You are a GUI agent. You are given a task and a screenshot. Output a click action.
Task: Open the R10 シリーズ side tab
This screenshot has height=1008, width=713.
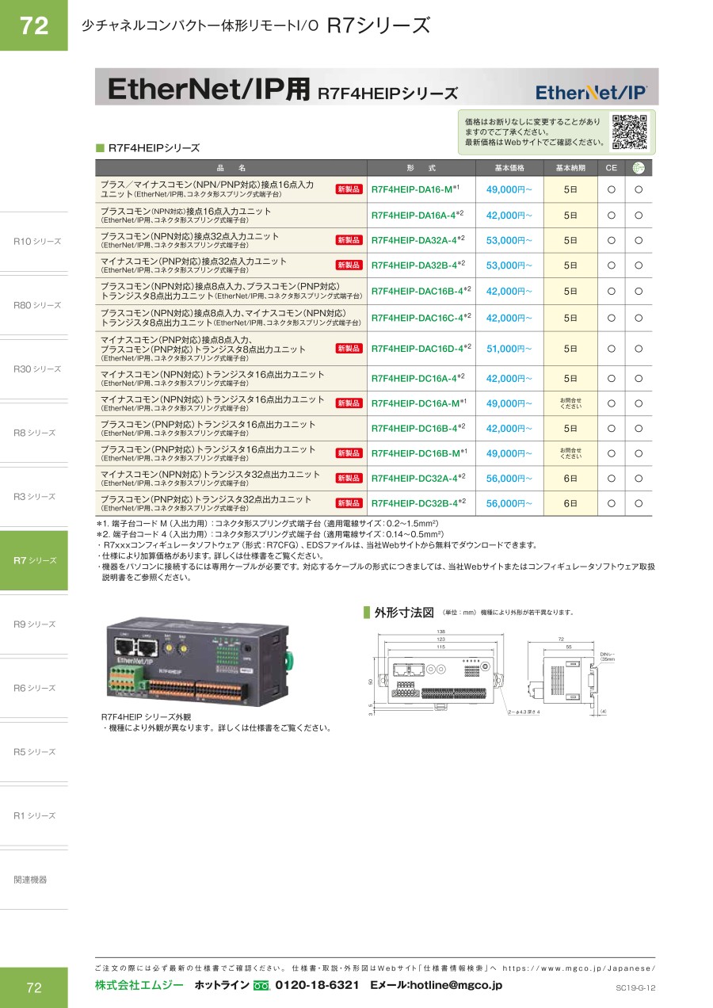click(x=34, y=241)
